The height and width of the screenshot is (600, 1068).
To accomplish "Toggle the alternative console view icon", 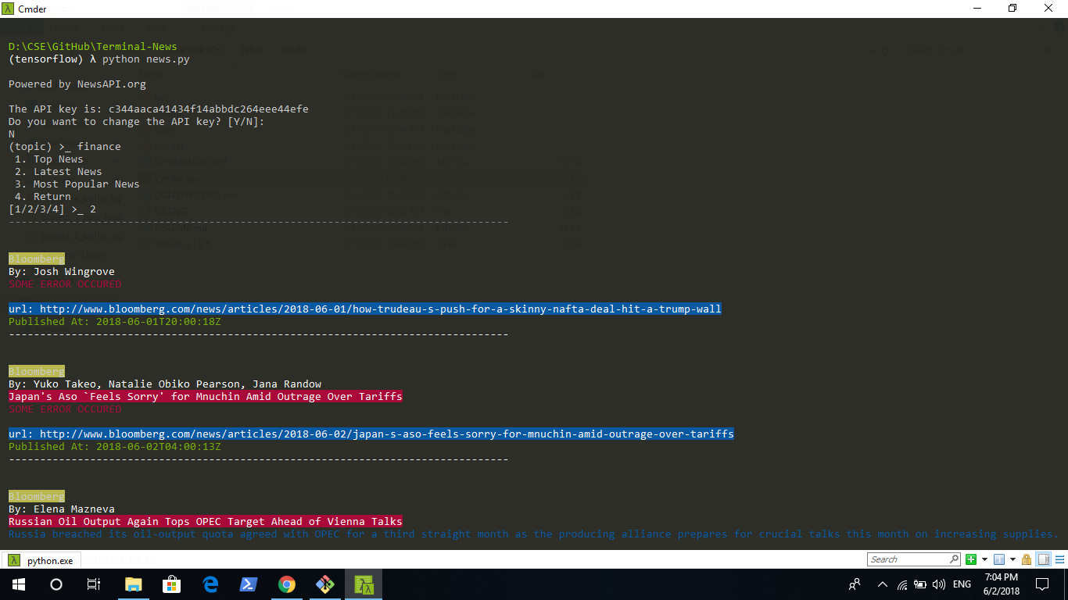I will [1043, 559].
